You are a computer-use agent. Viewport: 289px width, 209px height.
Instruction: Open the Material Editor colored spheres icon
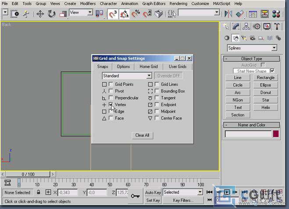276,14
